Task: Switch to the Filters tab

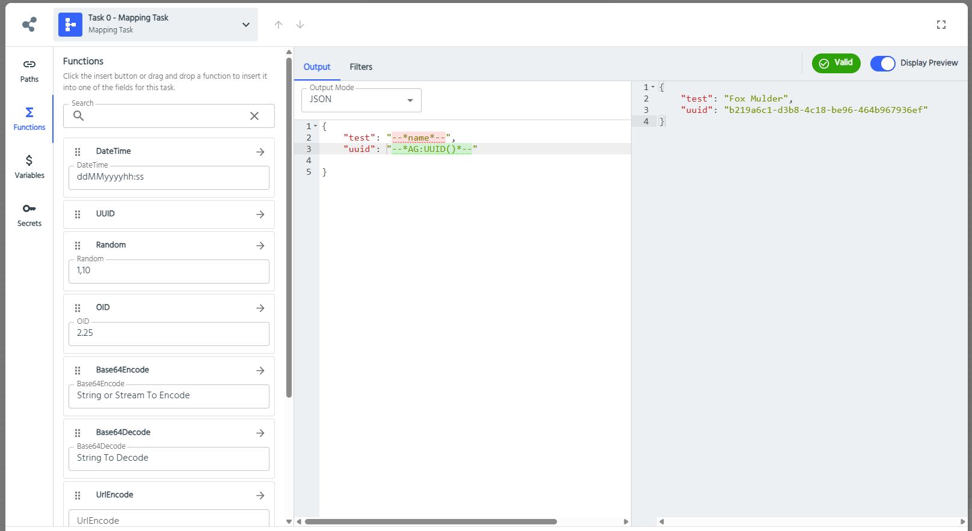Action: [361, 67]
